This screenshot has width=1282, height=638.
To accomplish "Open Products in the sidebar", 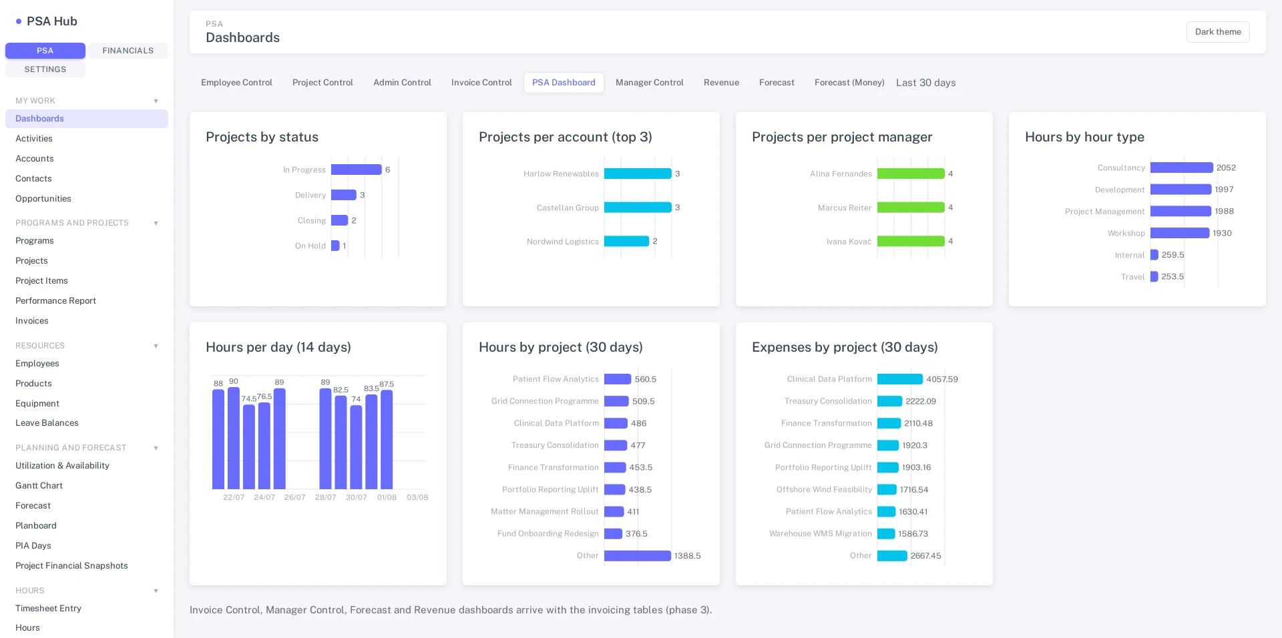I will (87, 384).
